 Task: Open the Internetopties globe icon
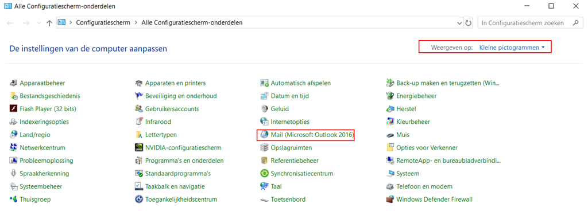(x=264, y=122)
